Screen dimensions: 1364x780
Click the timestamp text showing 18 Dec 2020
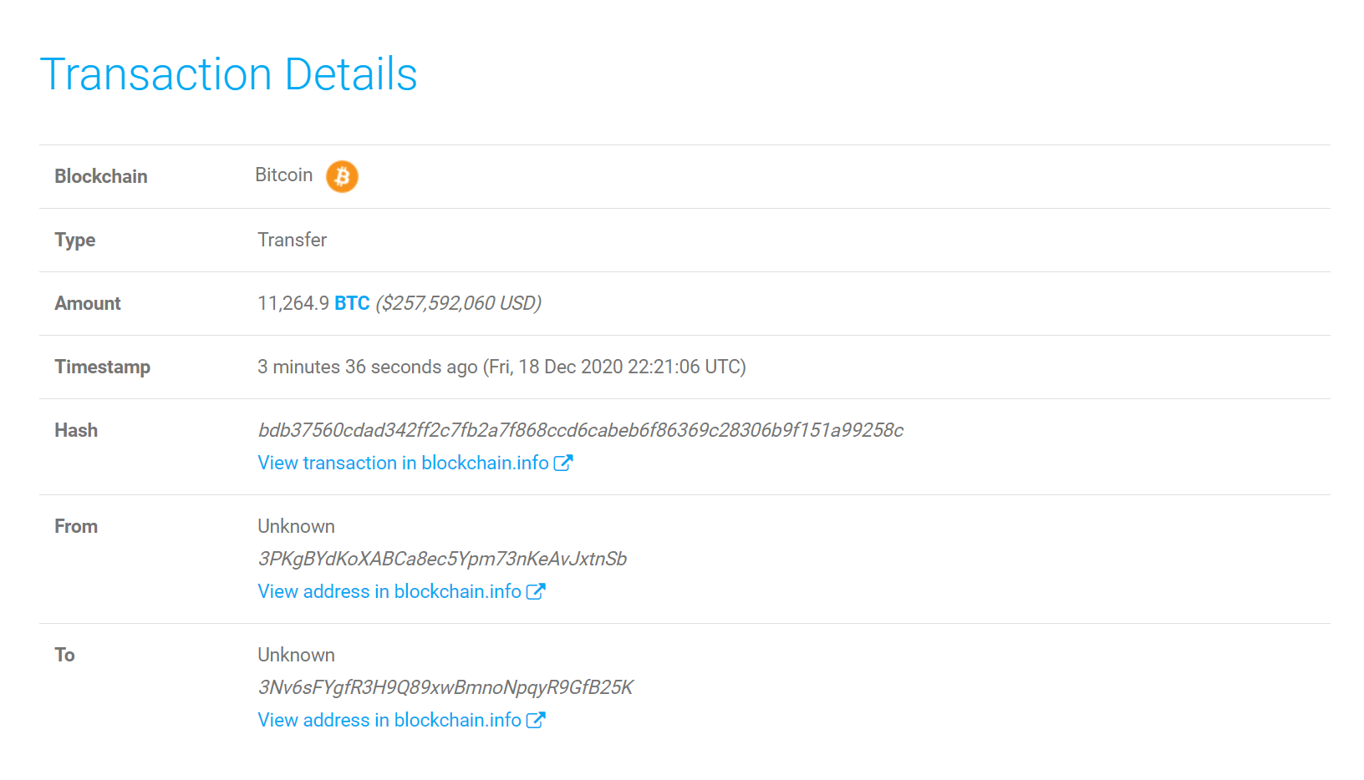click(x=501, y=367)
